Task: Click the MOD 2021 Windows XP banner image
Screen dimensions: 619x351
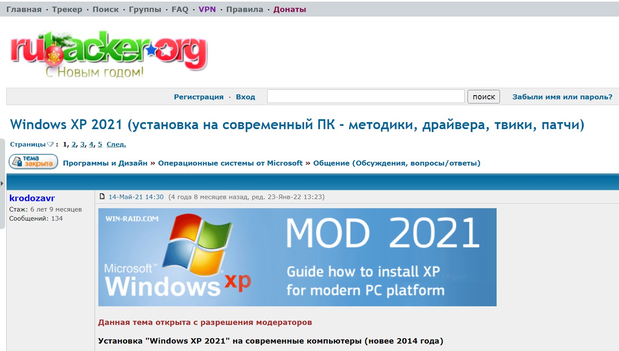Action: (297, 257)
